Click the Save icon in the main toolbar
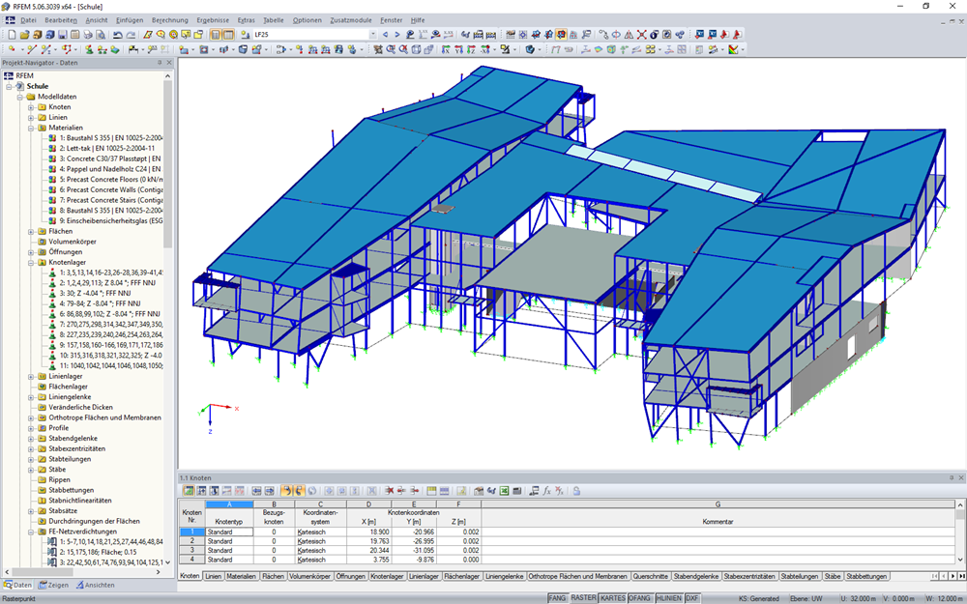967x604 pixels. 62,36
